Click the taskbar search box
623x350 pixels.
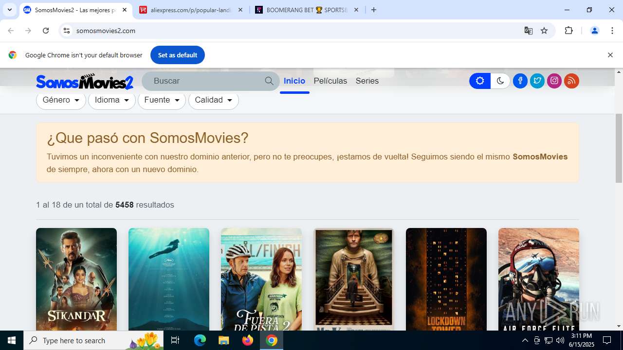94,340
